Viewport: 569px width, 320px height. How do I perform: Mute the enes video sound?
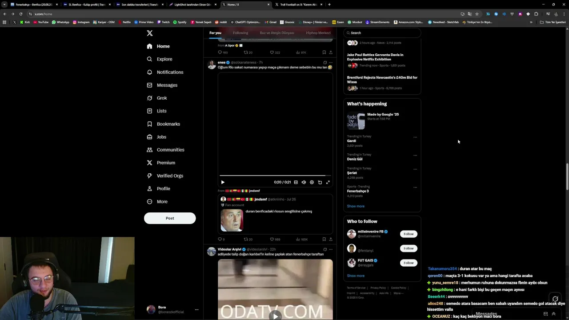[x=304, y=182]
